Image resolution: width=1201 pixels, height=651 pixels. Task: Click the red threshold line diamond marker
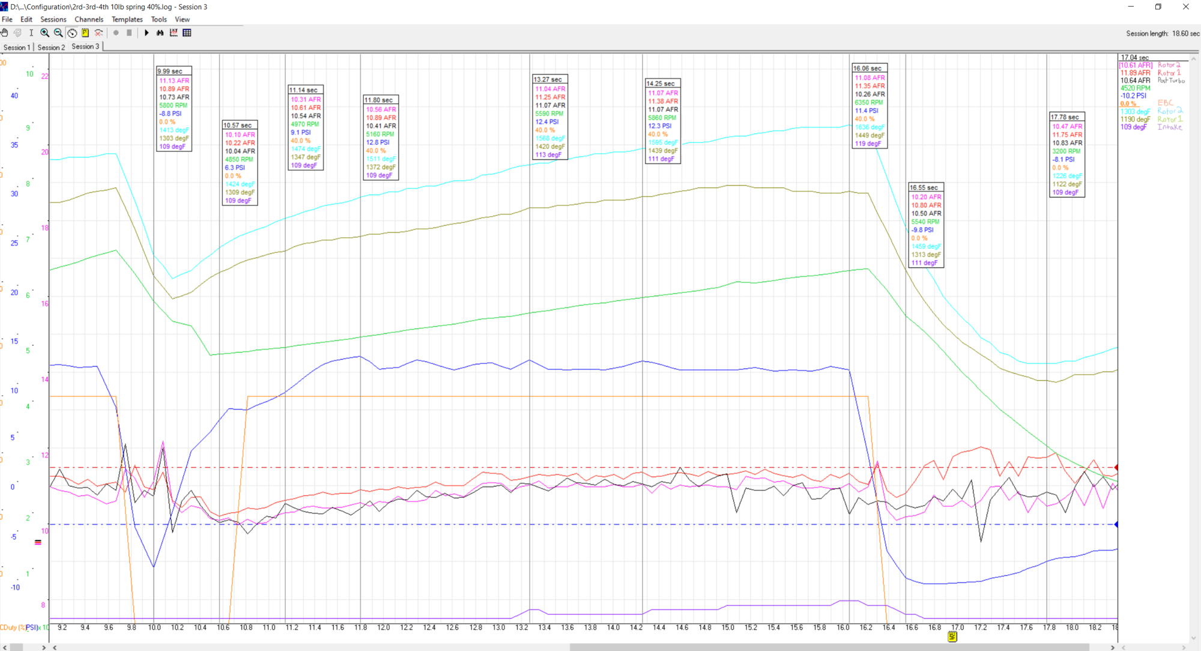point(1116,467)
